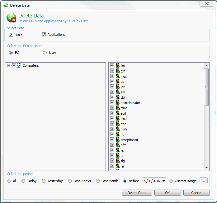Open the custom range ellipsis button
Screen dimensions: 217x203
(203, 181)
